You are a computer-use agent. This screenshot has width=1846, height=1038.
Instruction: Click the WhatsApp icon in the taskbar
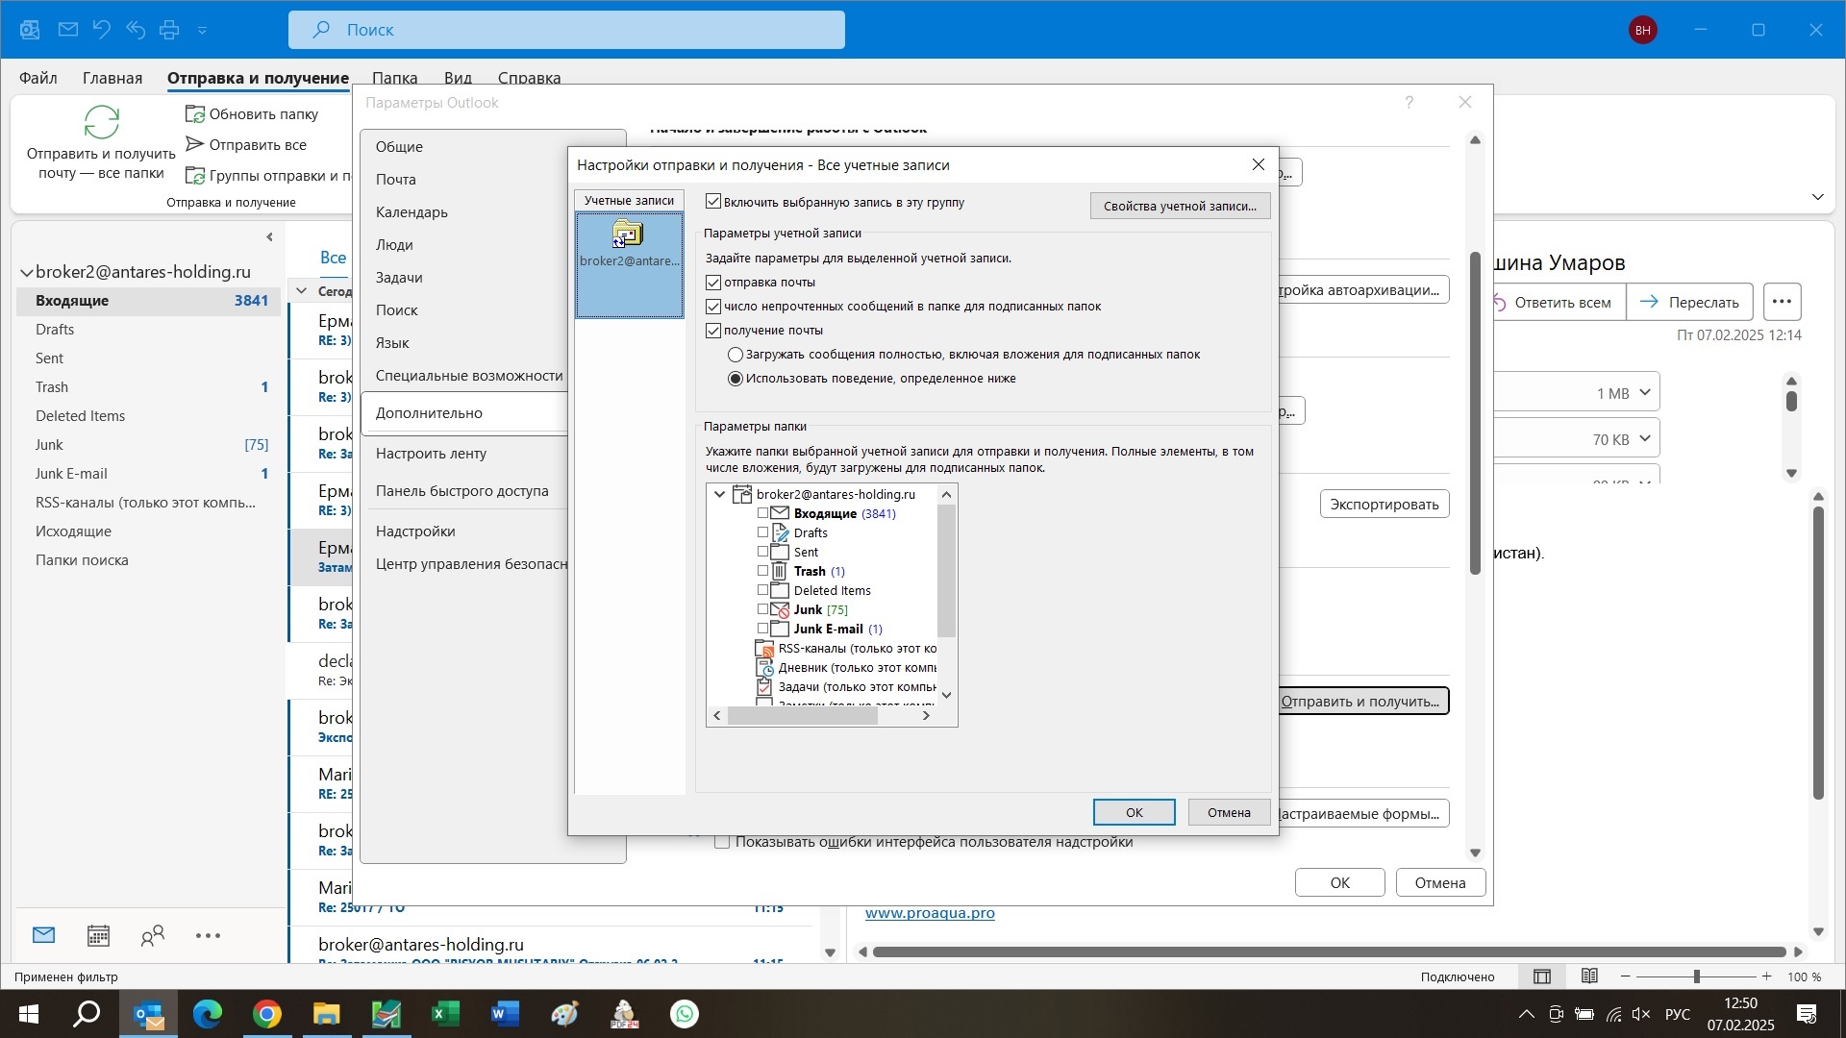685,1015
